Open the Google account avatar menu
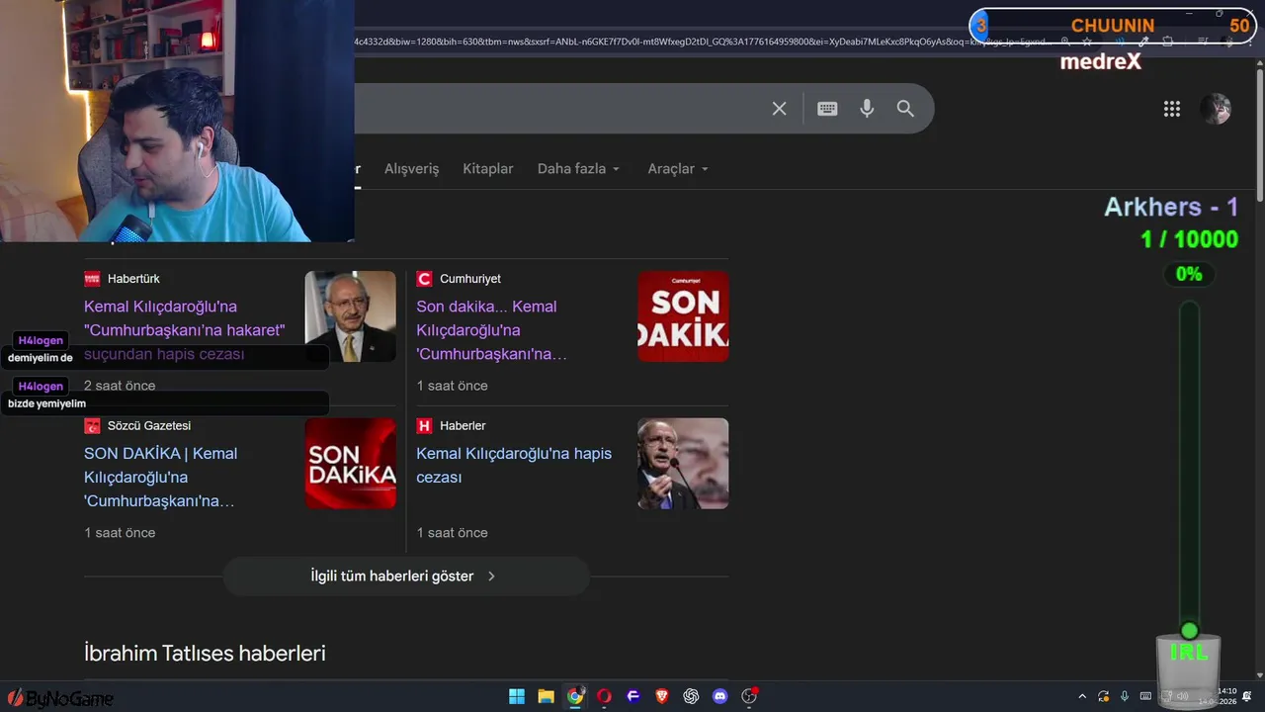This screenshot has height=712, width=1265. click(1216, 109)
